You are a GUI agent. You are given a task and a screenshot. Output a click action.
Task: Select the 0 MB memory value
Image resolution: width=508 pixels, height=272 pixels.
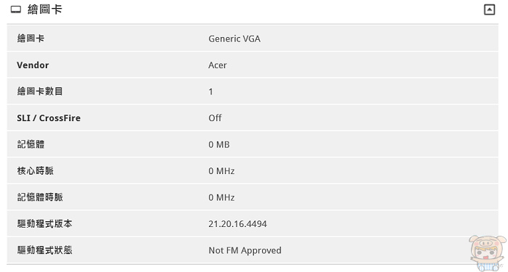click(x=219, y=144)
